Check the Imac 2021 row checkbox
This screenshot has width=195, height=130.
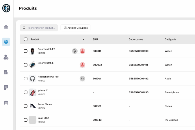click(x=26, y=120)
